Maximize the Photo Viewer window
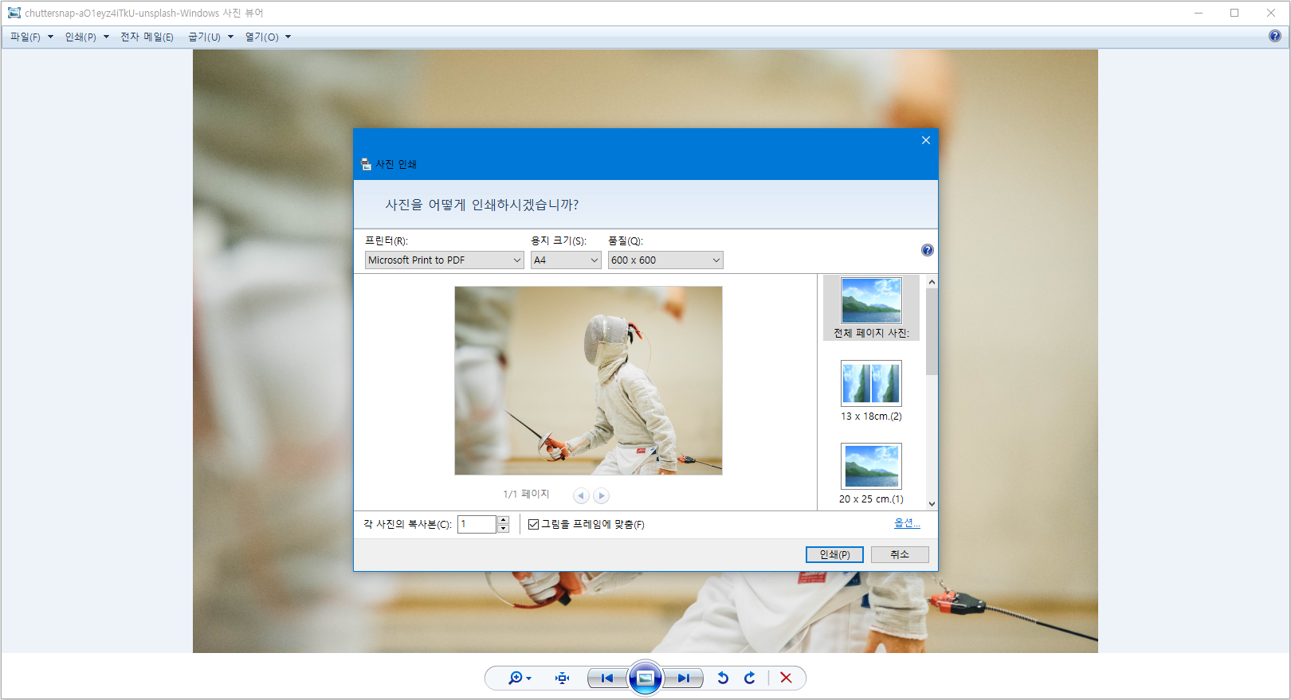This screenshot has width=1291, height=700. coord(1234,13)
